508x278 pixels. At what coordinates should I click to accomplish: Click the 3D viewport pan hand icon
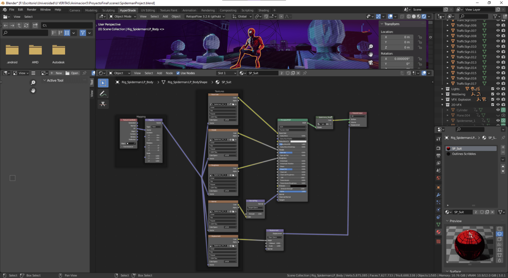[x=371, y=55]
